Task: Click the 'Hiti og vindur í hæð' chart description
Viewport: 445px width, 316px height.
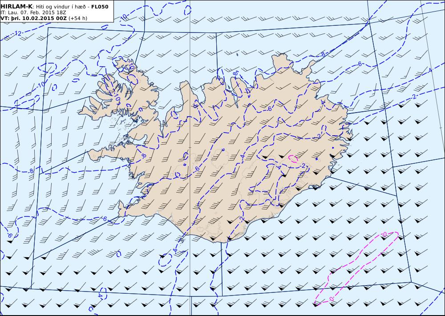Action: click(x=62, y=7)
